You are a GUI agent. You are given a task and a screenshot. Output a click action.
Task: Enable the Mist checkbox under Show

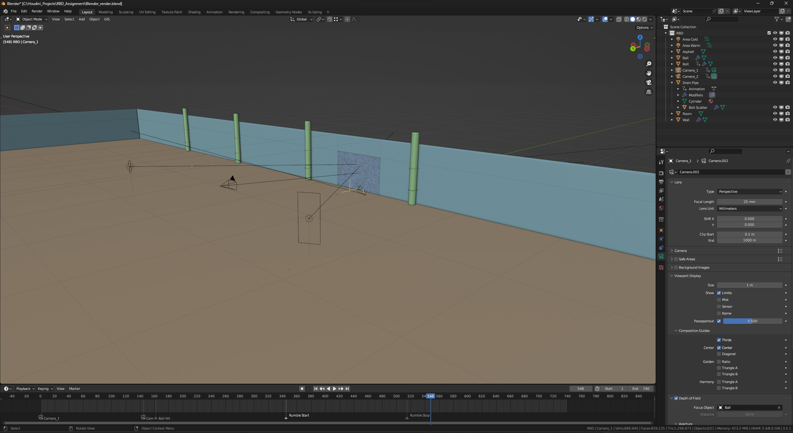[719, 300]
